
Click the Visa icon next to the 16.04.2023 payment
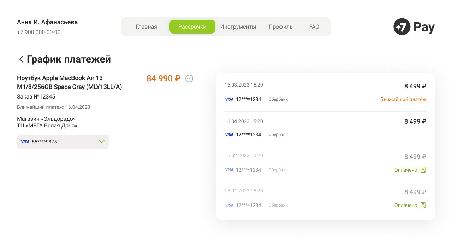(229, 135)
